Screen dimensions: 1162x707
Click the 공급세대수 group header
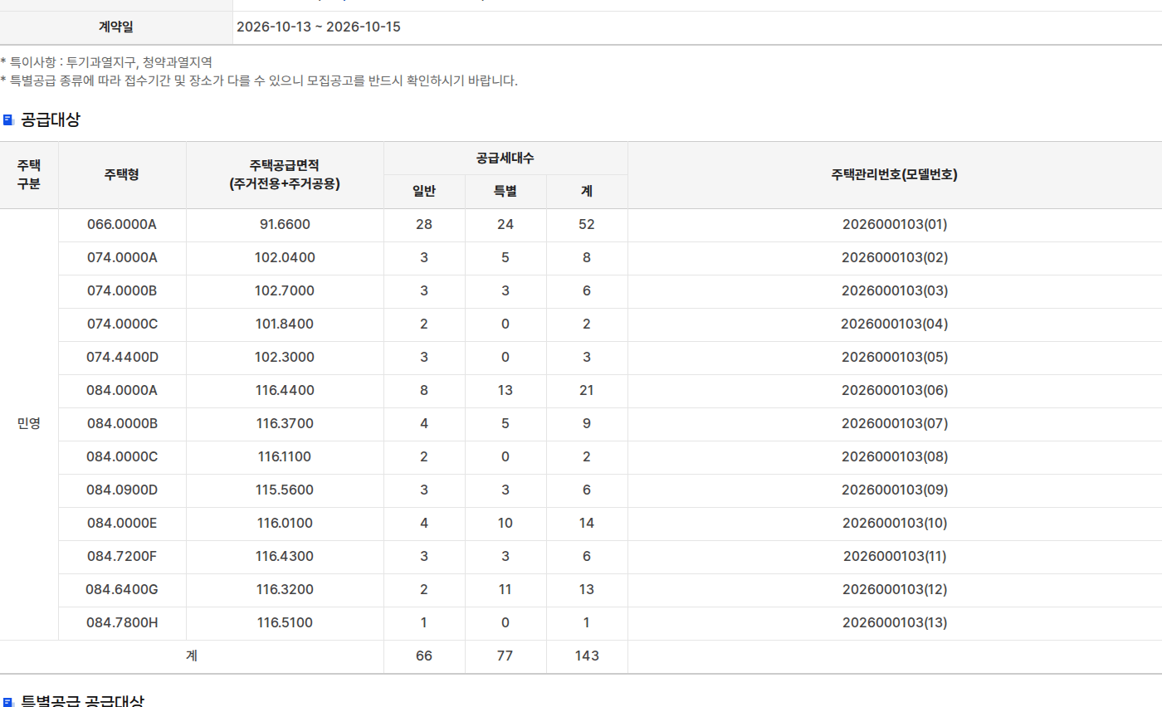[x=505, y=158]
